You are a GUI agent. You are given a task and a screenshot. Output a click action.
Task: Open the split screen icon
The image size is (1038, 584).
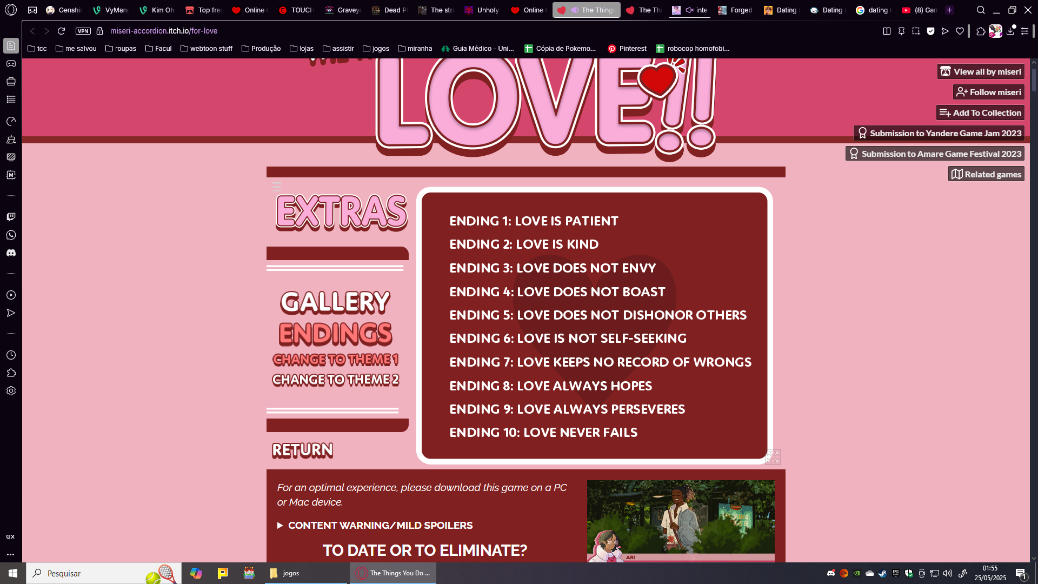[887, 31]
